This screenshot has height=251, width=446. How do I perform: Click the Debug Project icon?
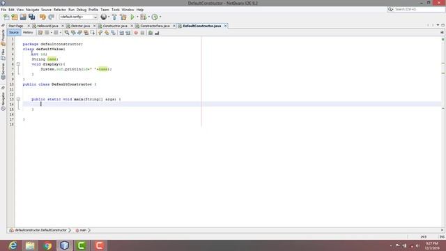click(144, 17)
